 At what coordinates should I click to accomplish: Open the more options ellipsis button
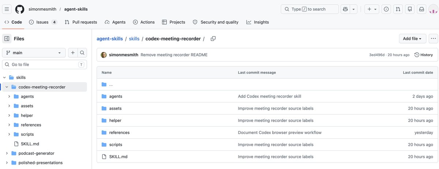tap(433, 38)
